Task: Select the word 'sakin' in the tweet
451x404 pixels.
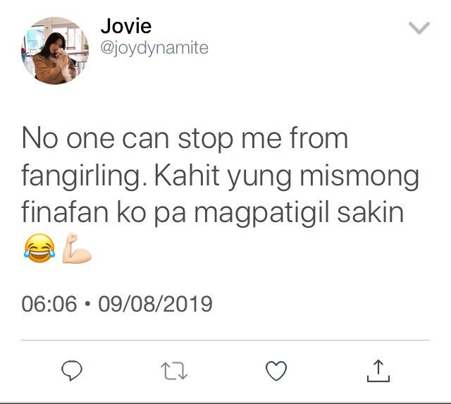Action: click(371, 212)
